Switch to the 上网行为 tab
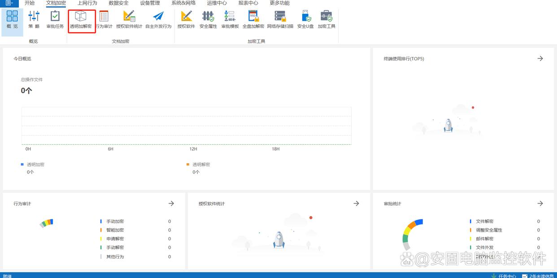Viewport: 557px width, 278px height. tap(87, 3)
